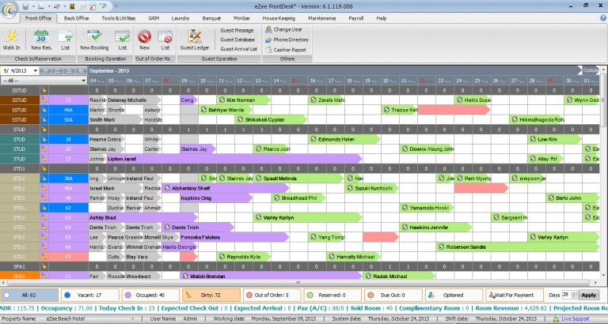
Task: Open the Cashier Report
Action: pyautogui.click(x=286, y=50)
